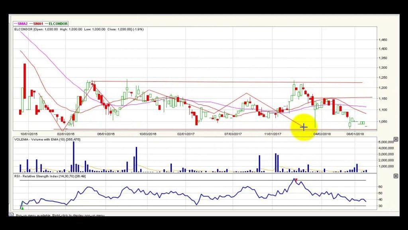408x230 pixels.
Task: Close the RSI indicator panel
Action: (396, 176)
